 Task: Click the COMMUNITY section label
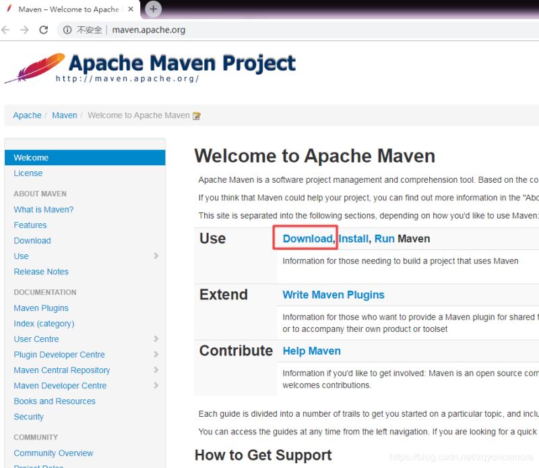[x=36, y=438]
